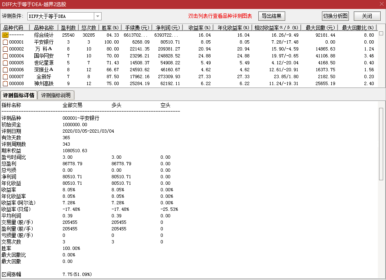Click the 关闭 button

pyautogui.click(x=367, y=16)
